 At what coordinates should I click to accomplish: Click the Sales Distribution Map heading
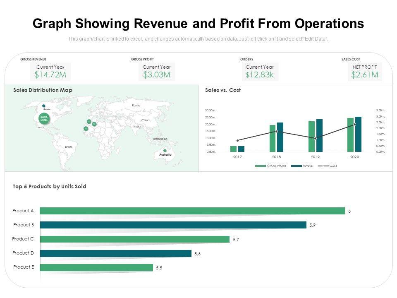(43, 90)
